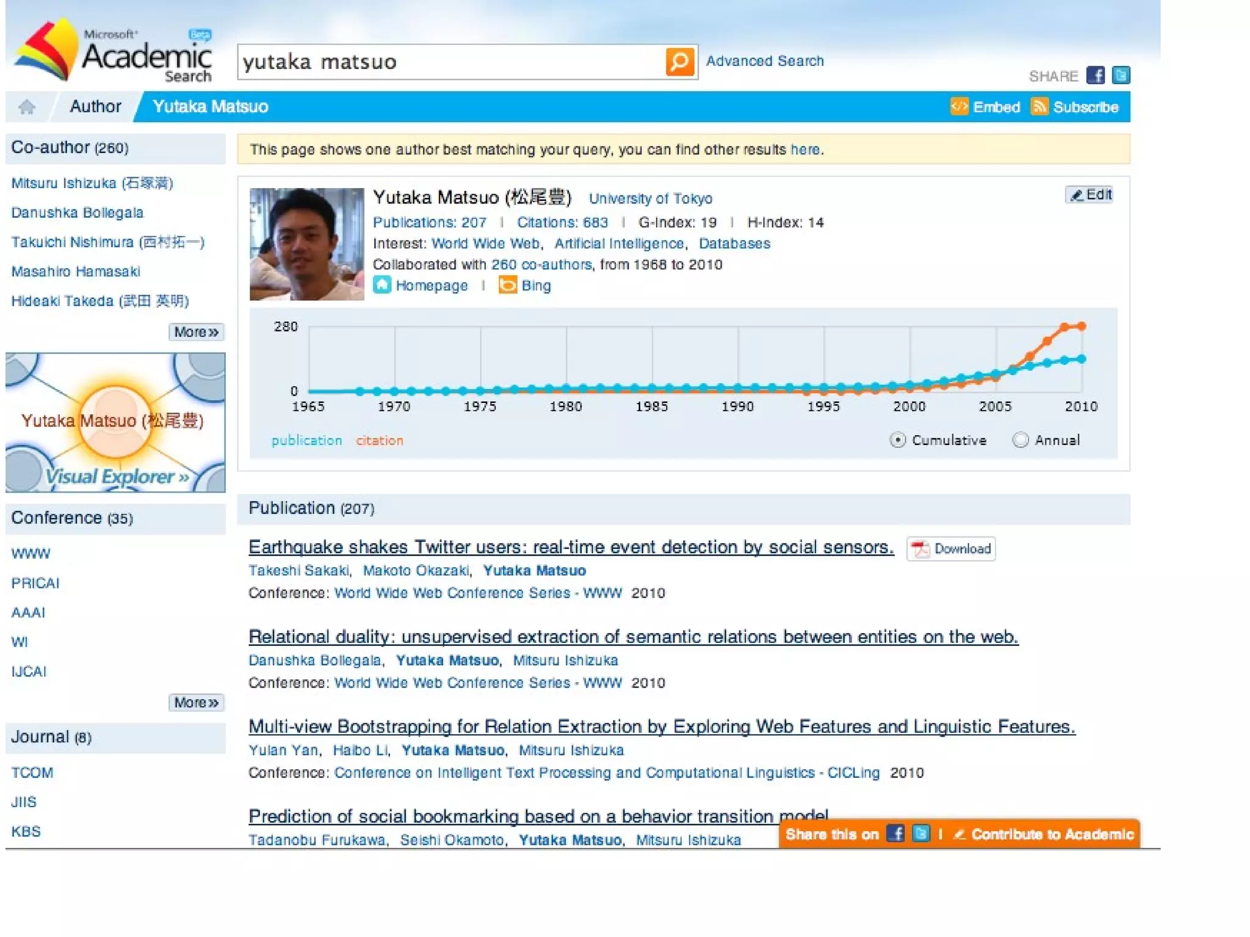Expand More under Conference list
Image resolution: width=1250 pixels, height=937 pixels.
[196, 703]
